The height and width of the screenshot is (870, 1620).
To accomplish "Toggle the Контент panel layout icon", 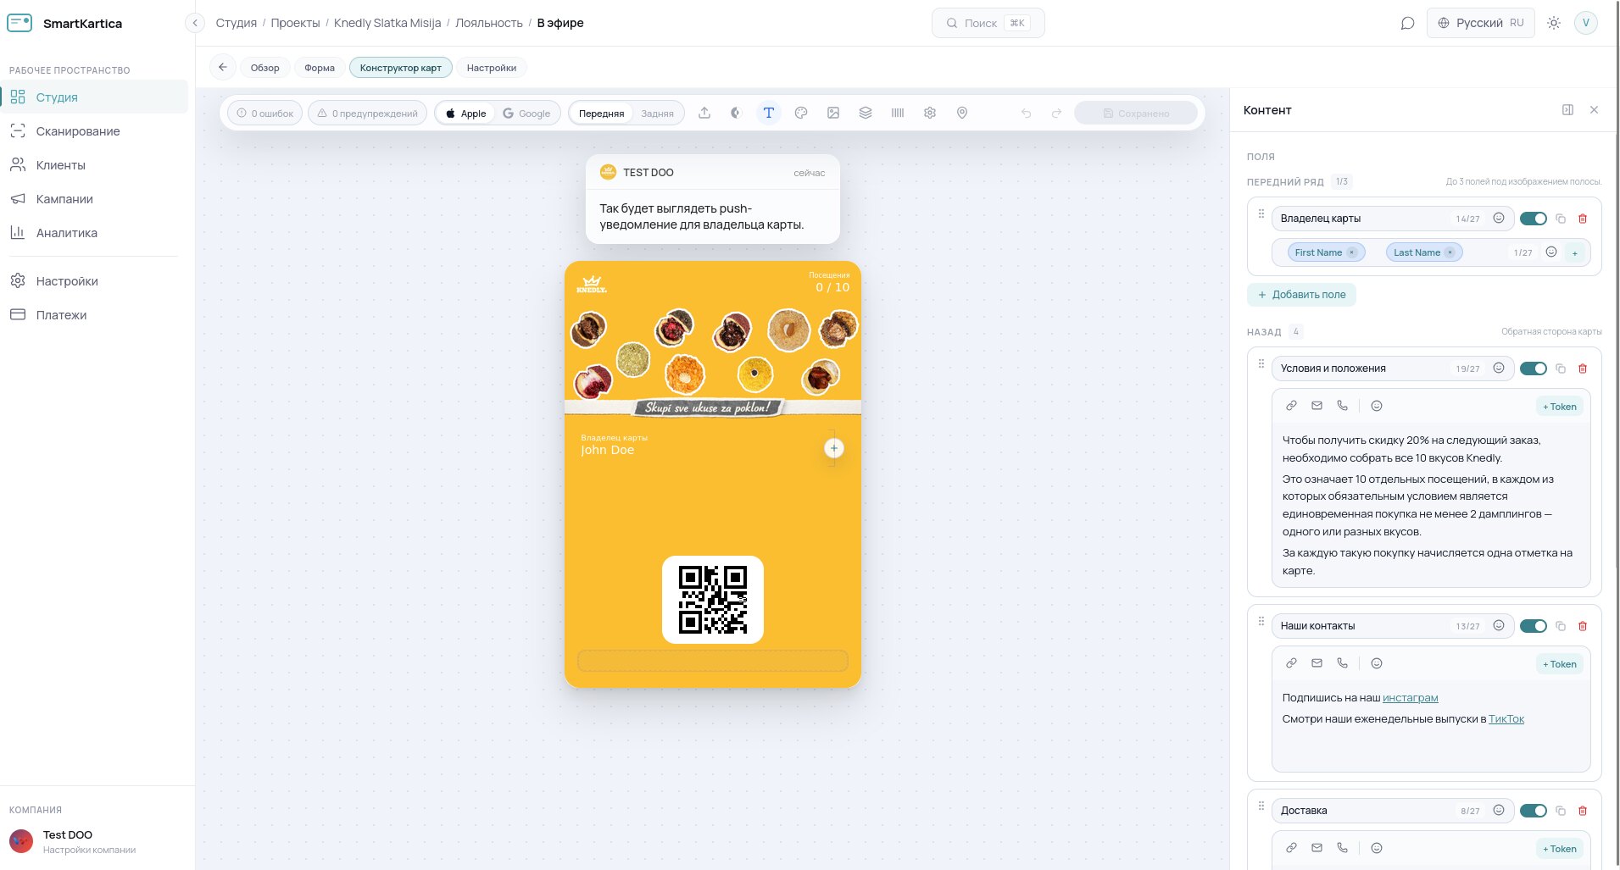I will click(x=1568, y=110).
